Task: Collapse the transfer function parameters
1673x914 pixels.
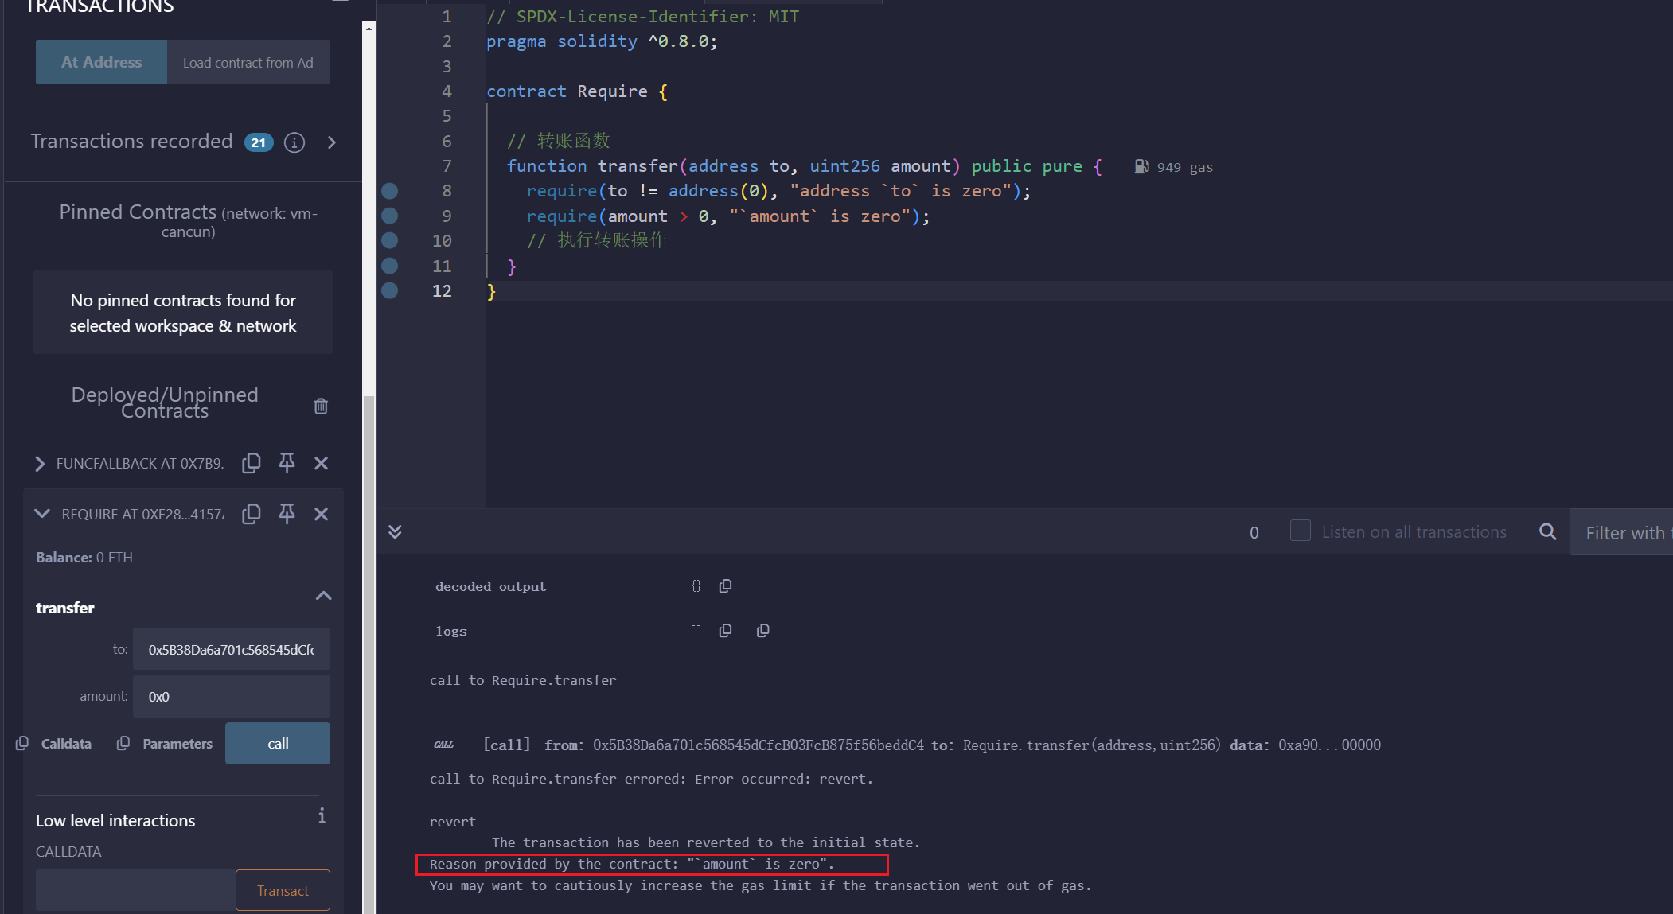Action: [x=323, y=596]
